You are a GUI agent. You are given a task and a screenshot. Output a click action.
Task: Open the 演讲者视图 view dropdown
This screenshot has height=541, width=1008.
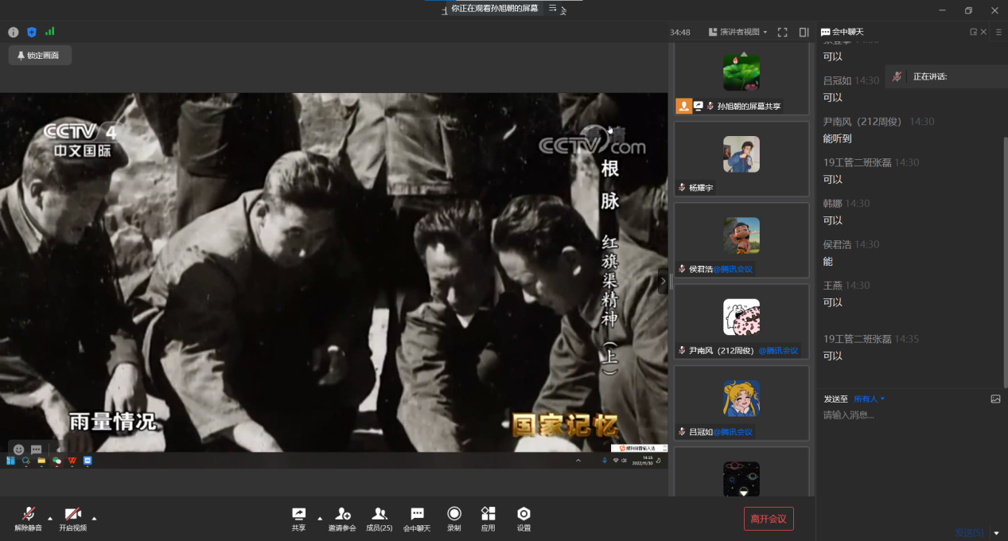click(x=738, y=33)
